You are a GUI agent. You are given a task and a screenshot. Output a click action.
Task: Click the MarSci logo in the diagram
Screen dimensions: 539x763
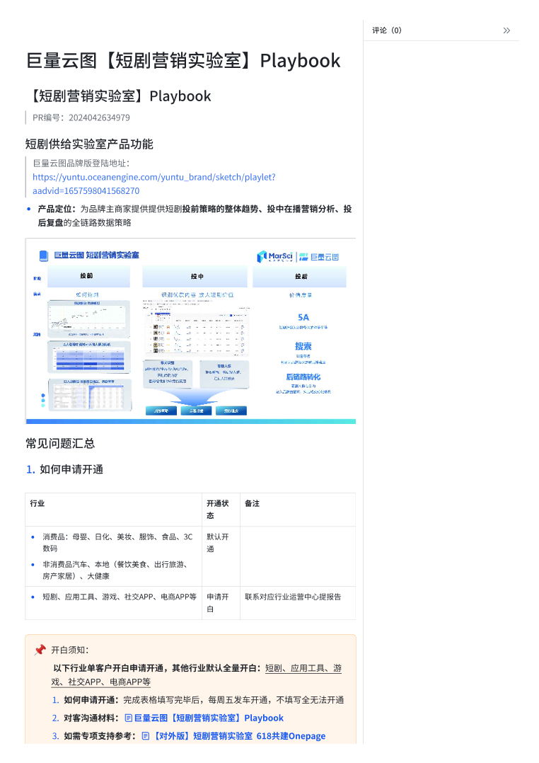[x=275, y=256]
